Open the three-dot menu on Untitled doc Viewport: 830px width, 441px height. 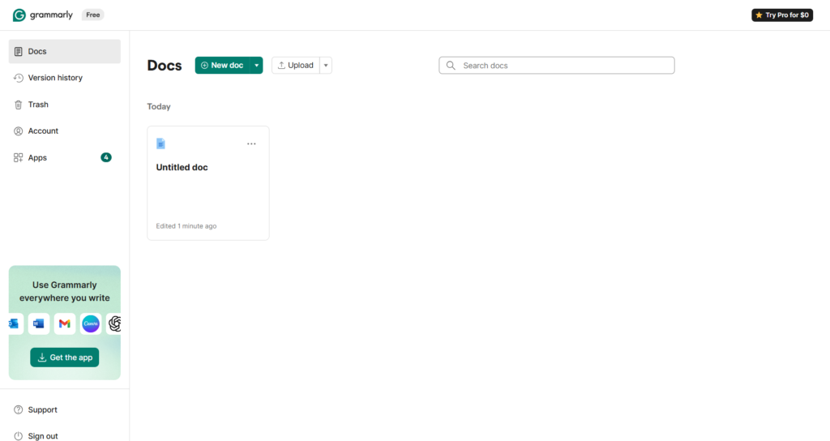click(251, 143)
